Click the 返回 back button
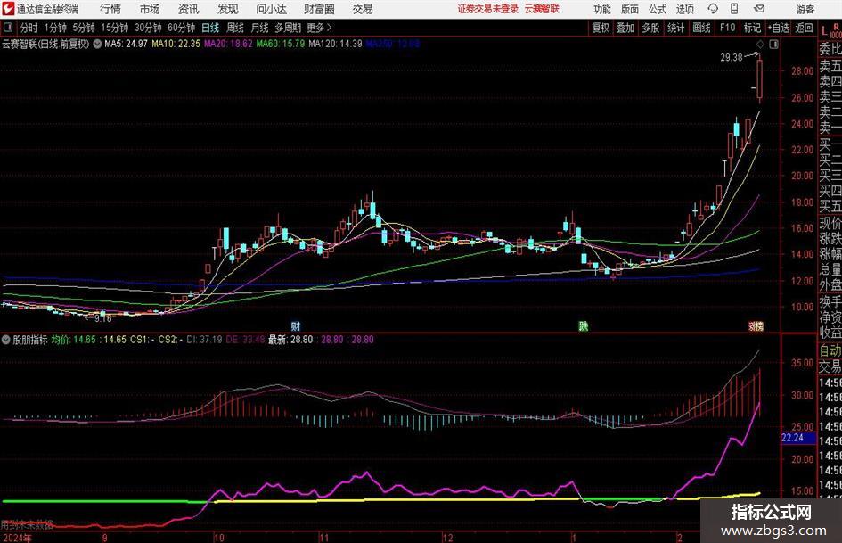 coord(804,28)
